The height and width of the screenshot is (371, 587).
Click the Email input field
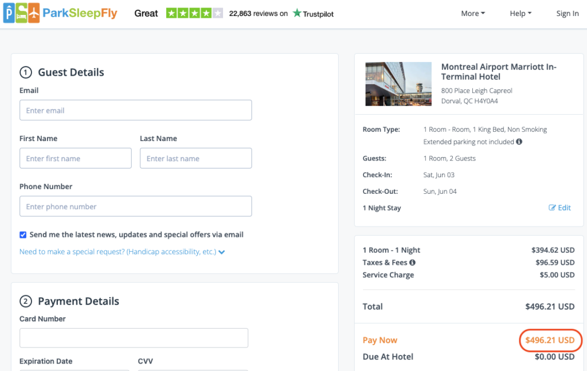click(x=135, y=110)
